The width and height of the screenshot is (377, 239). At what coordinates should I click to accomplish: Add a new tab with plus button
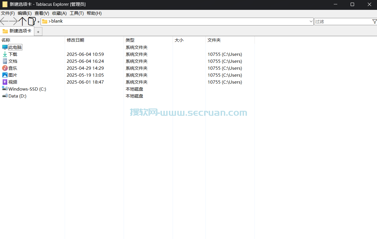point(38,32)
